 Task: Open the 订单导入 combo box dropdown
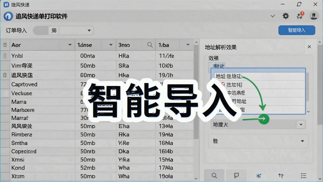coord(89,31)
